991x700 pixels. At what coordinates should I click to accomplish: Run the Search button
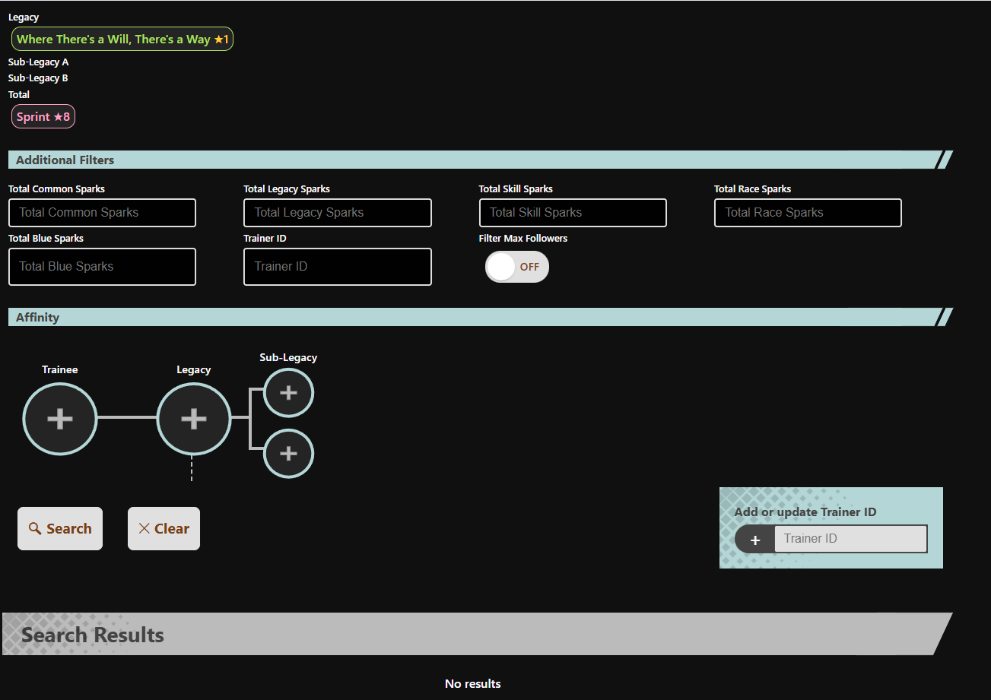60,528
